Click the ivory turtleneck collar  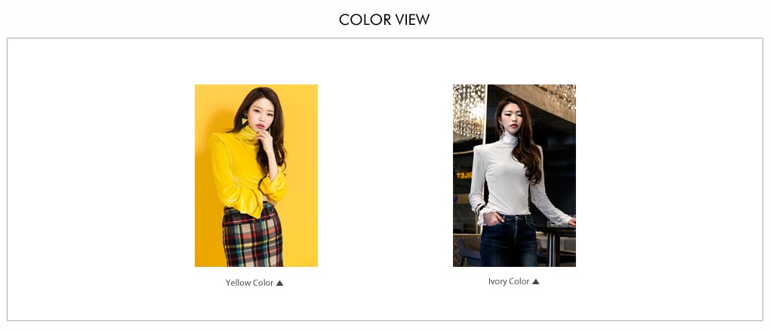[x=510, y=139]
